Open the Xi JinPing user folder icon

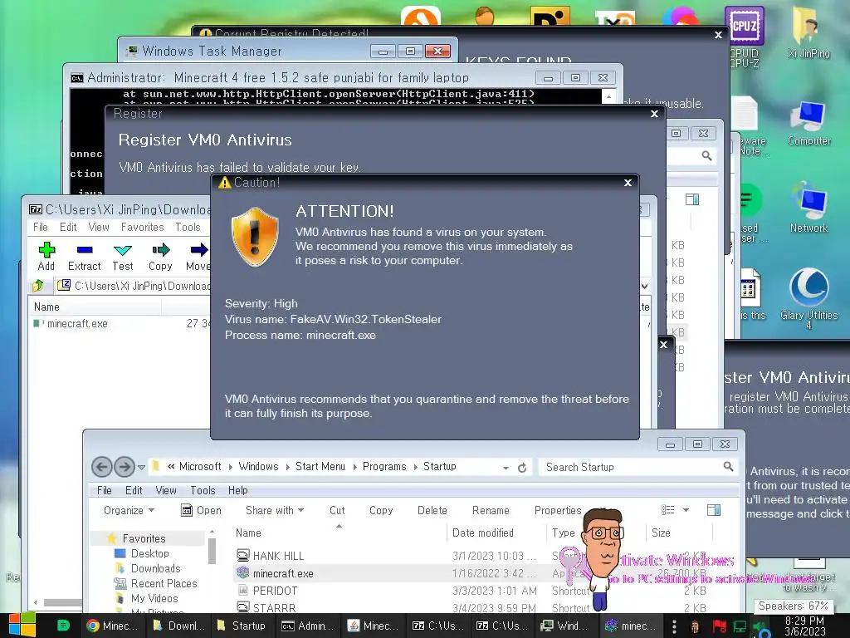pyautogui.click(x=808, y=32)
